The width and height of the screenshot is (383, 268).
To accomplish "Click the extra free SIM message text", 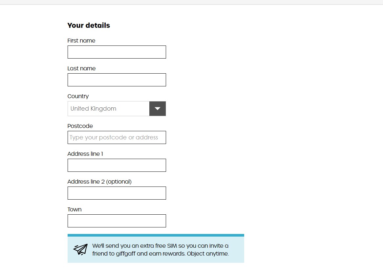I will 160,249.
